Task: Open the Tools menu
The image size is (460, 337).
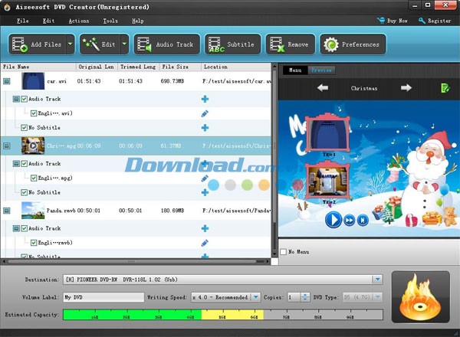Action: 110,21
